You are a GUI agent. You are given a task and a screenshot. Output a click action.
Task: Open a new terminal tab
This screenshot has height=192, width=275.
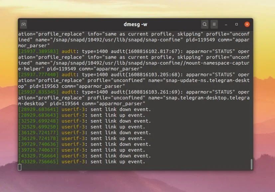tap(23, 24)
